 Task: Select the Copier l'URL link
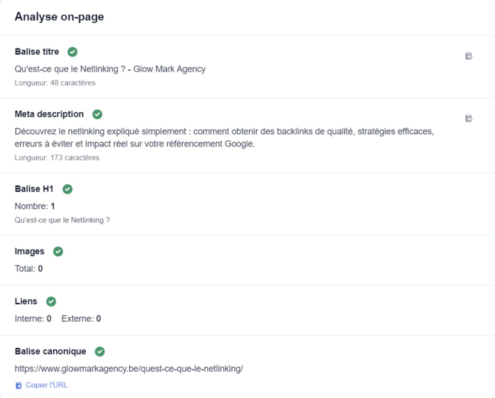(46, 385)
